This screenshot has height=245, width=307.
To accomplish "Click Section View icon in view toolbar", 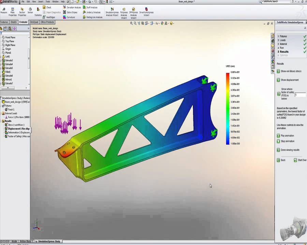I will (143, 23).
